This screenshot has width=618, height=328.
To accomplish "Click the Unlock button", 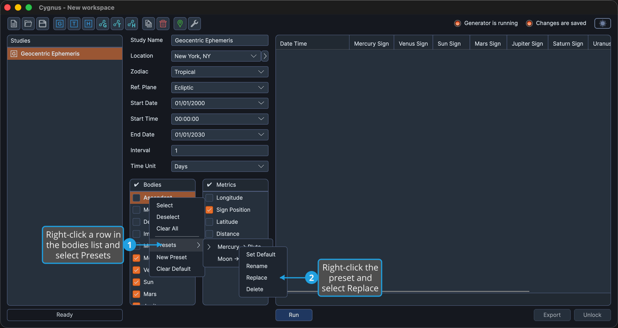I will (592, 315).
